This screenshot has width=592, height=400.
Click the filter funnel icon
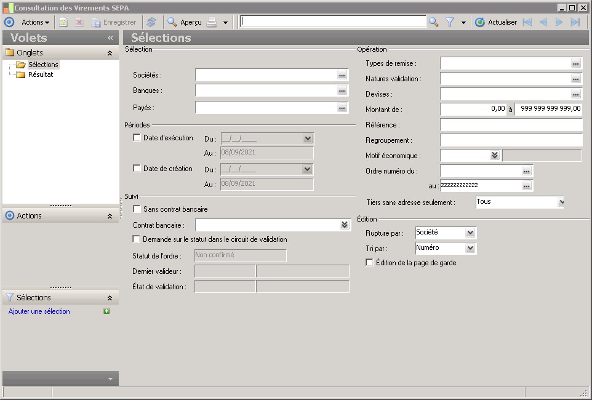coord(450,22)
